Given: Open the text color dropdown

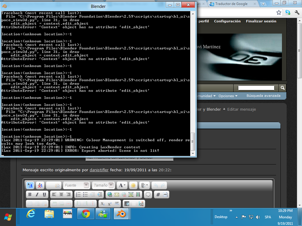Looking at the screenshot, I should [122, 185].
